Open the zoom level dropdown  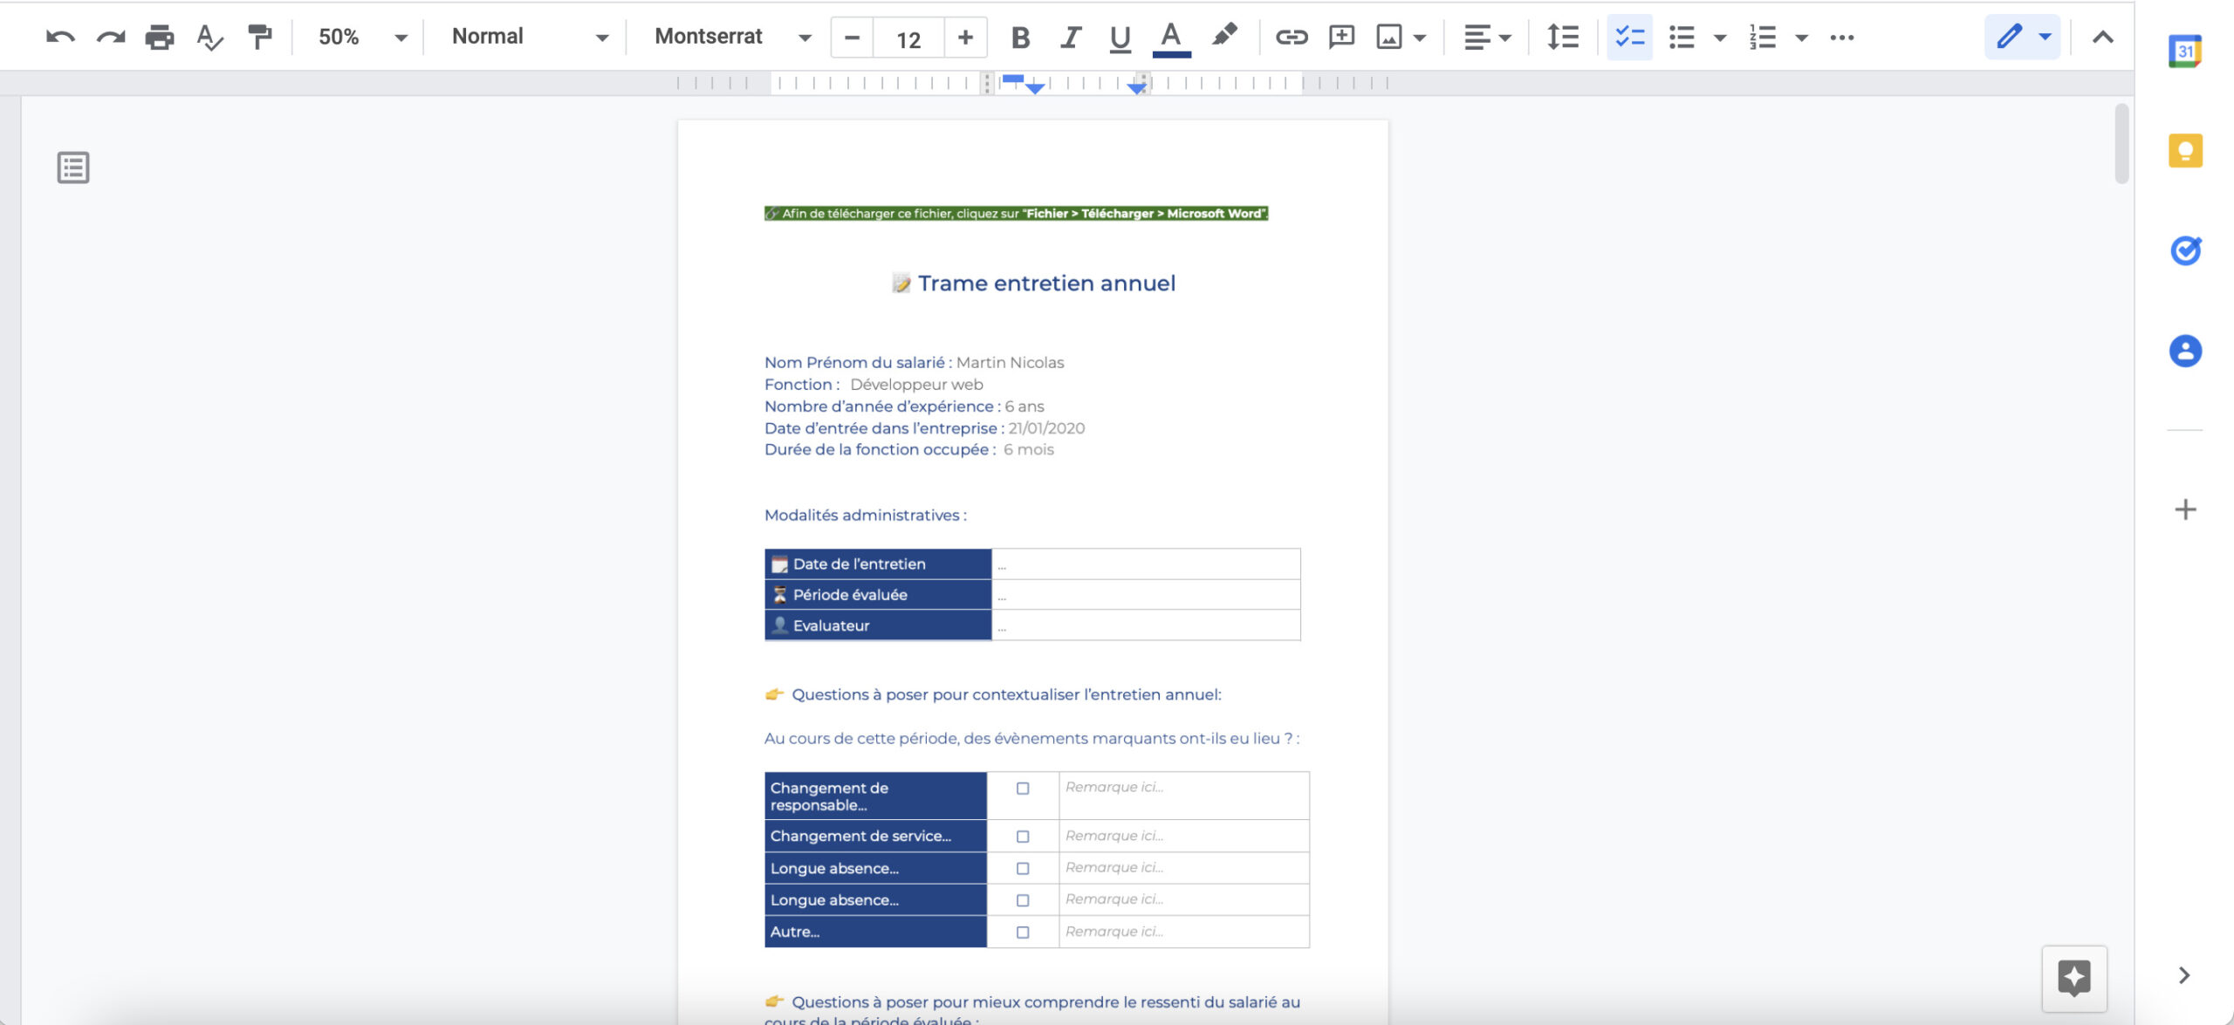(x=363, y=38)
